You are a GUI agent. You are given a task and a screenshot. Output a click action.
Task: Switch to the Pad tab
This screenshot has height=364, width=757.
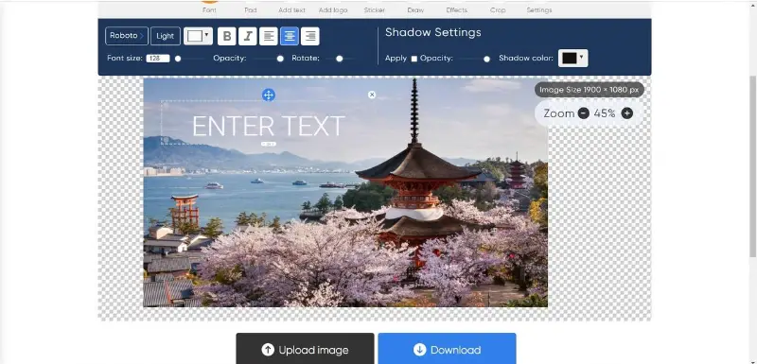(251, 9)
